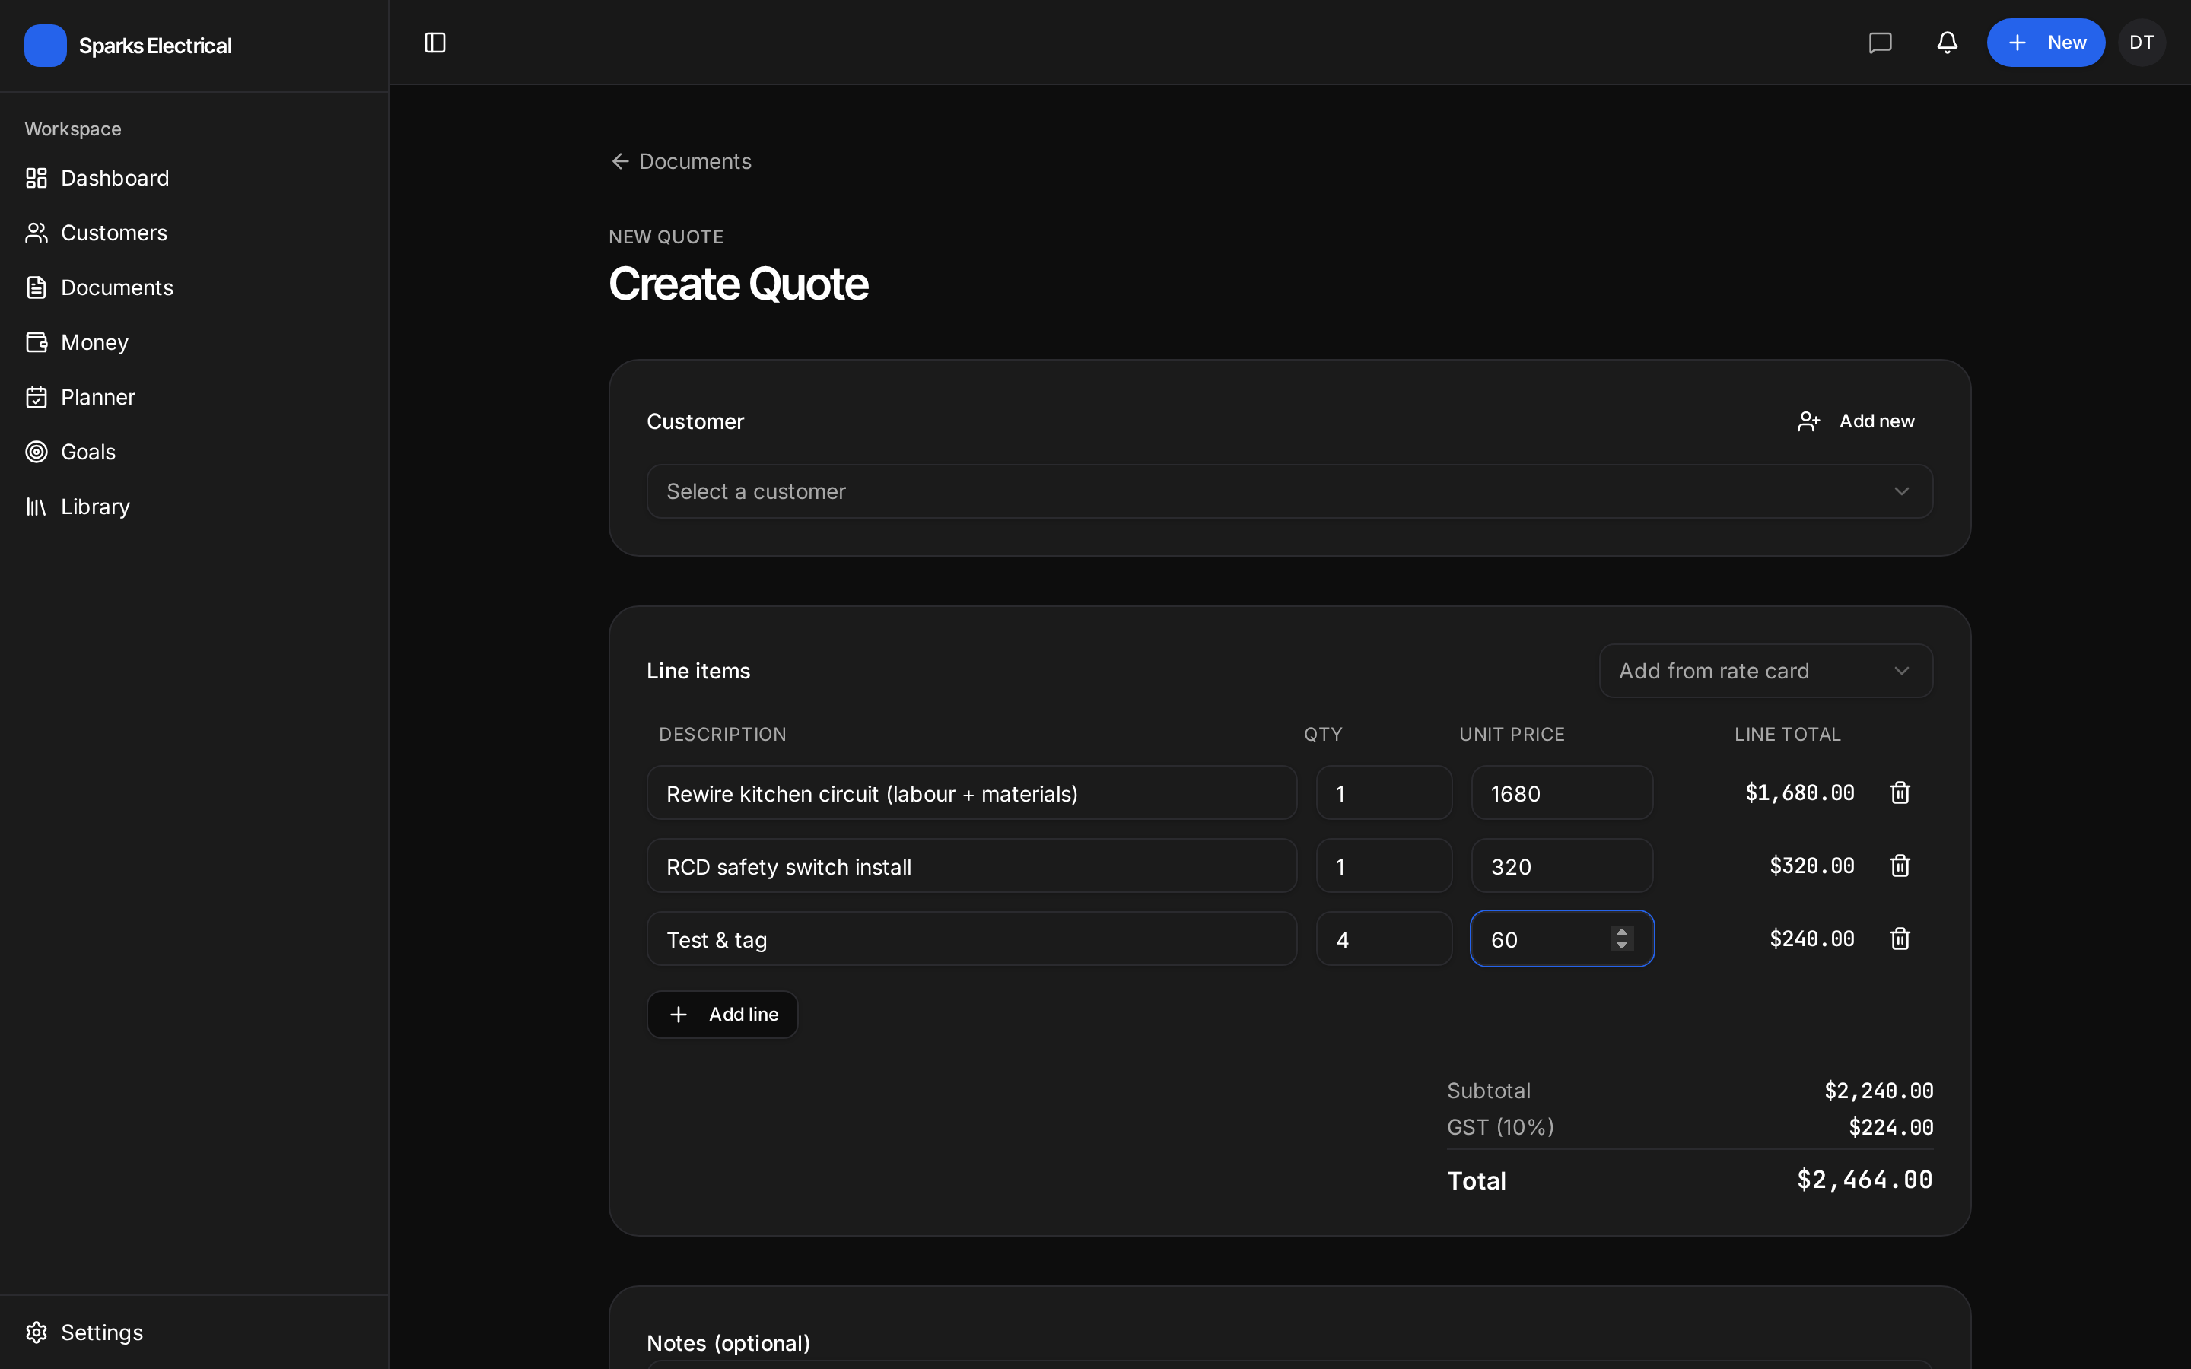Screen dimensions: 2191x1369
Task: Edit the Test & tag description field
Action: [x=971, y=939]
